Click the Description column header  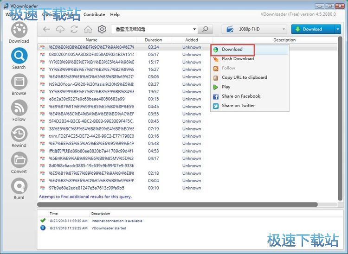click(x=284, y=40)
